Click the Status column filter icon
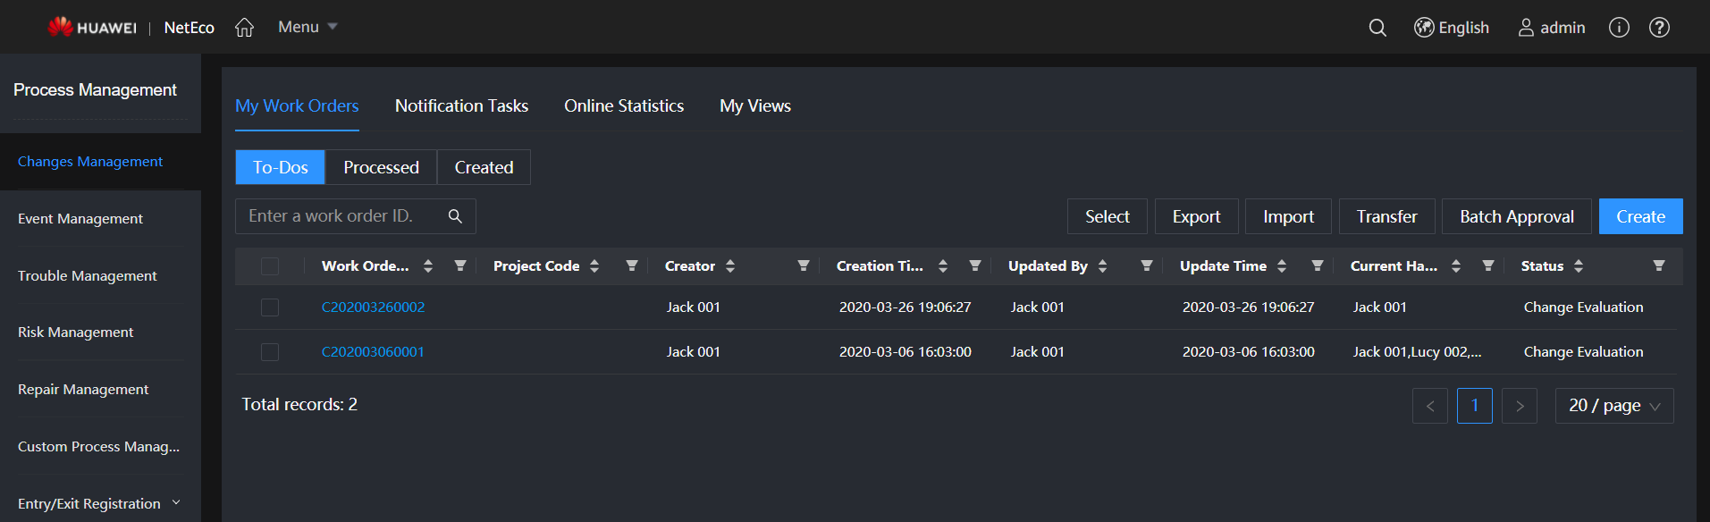The width and height of the screenshot is (1710, 522). tap(1658, 265)
